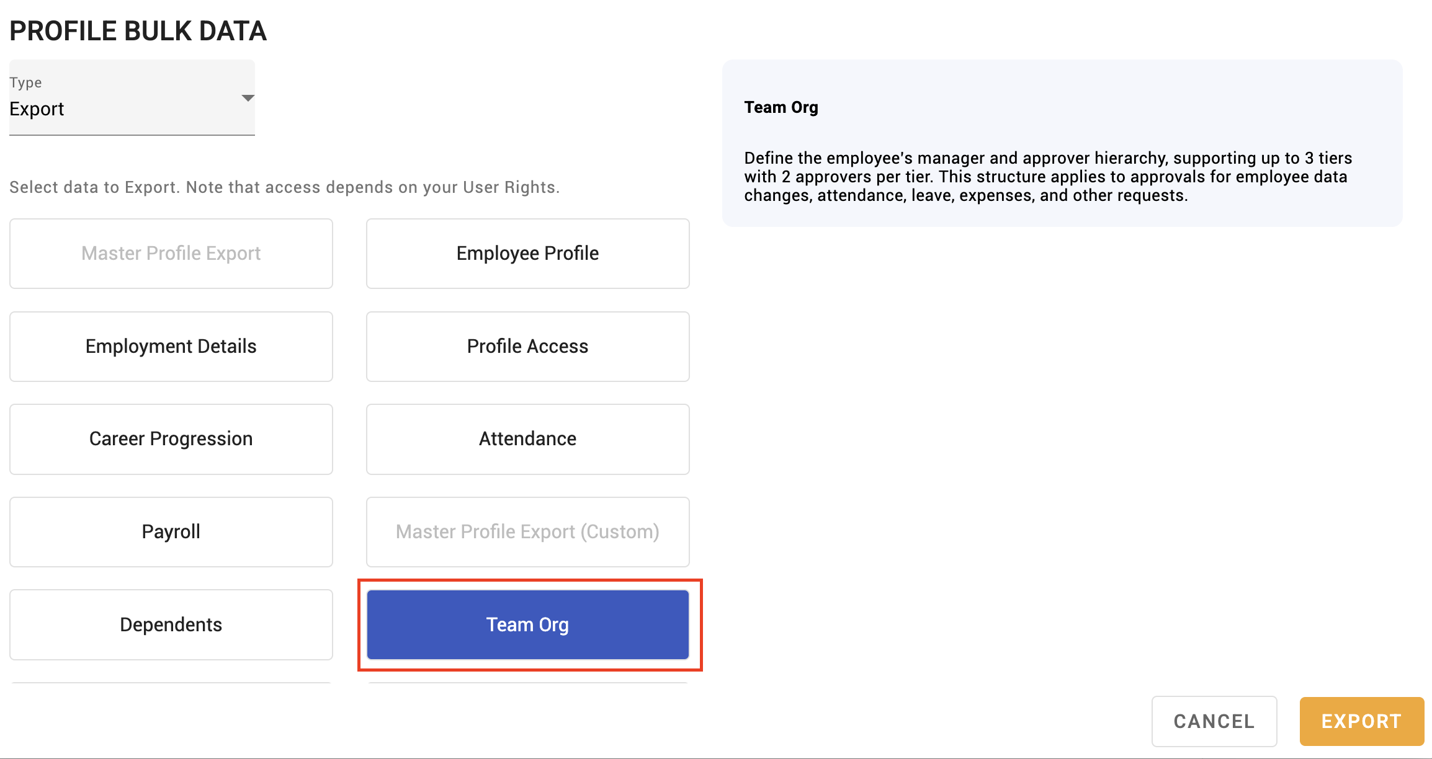Open the Type dropdown arrow
Viewport: 1432px width, 759px height.
click(248, 98)
